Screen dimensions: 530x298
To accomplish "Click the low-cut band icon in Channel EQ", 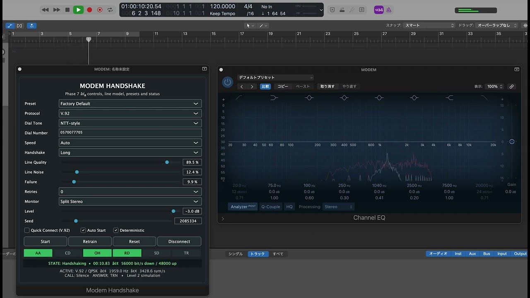I will point(239,98).
